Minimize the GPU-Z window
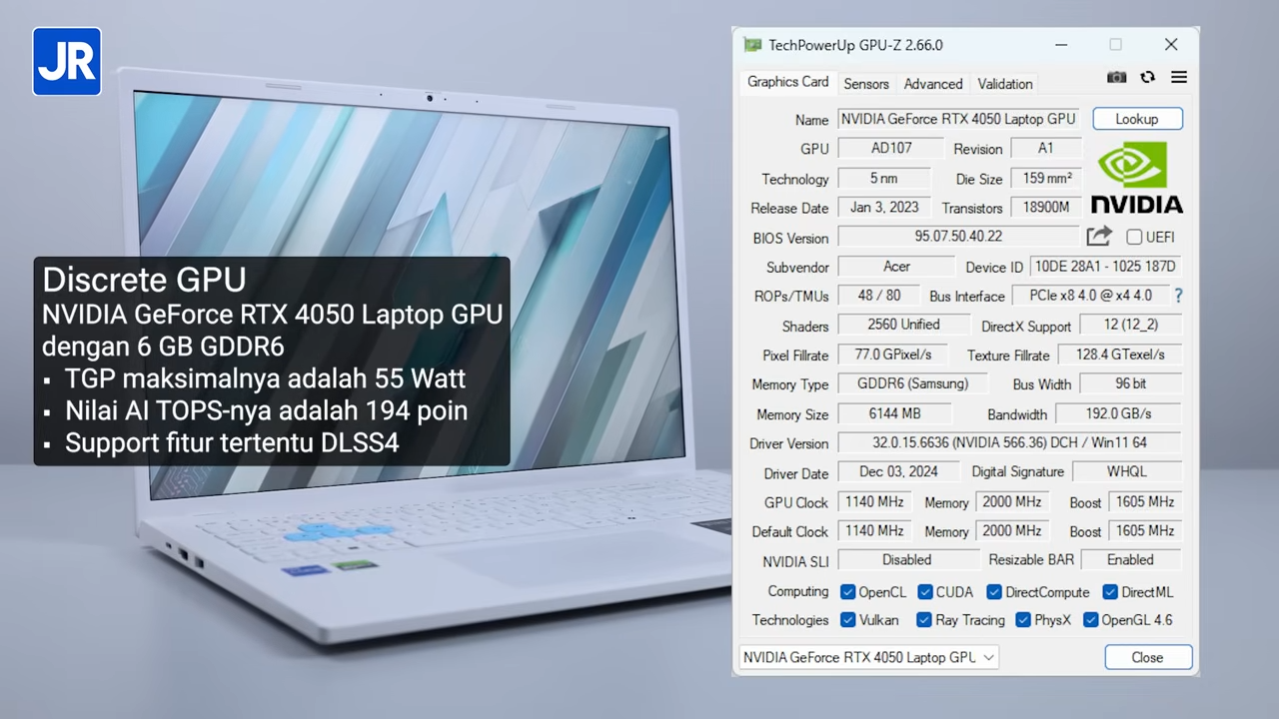1279x719 pixels. [x=1061, y=45]
